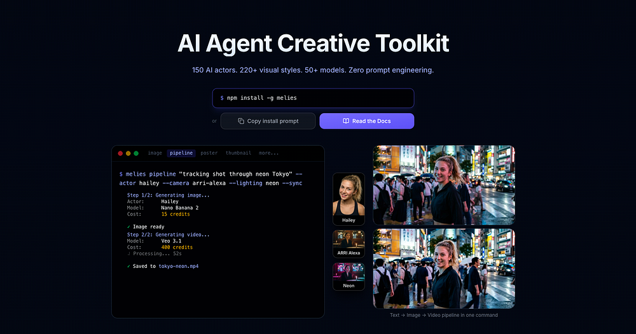Open Read the Docs
The image size is (636, 334).
pos(367,121)
